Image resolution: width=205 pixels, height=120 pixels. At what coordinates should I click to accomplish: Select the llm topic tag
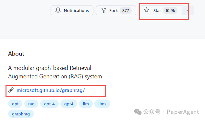[x=86, y=104]
